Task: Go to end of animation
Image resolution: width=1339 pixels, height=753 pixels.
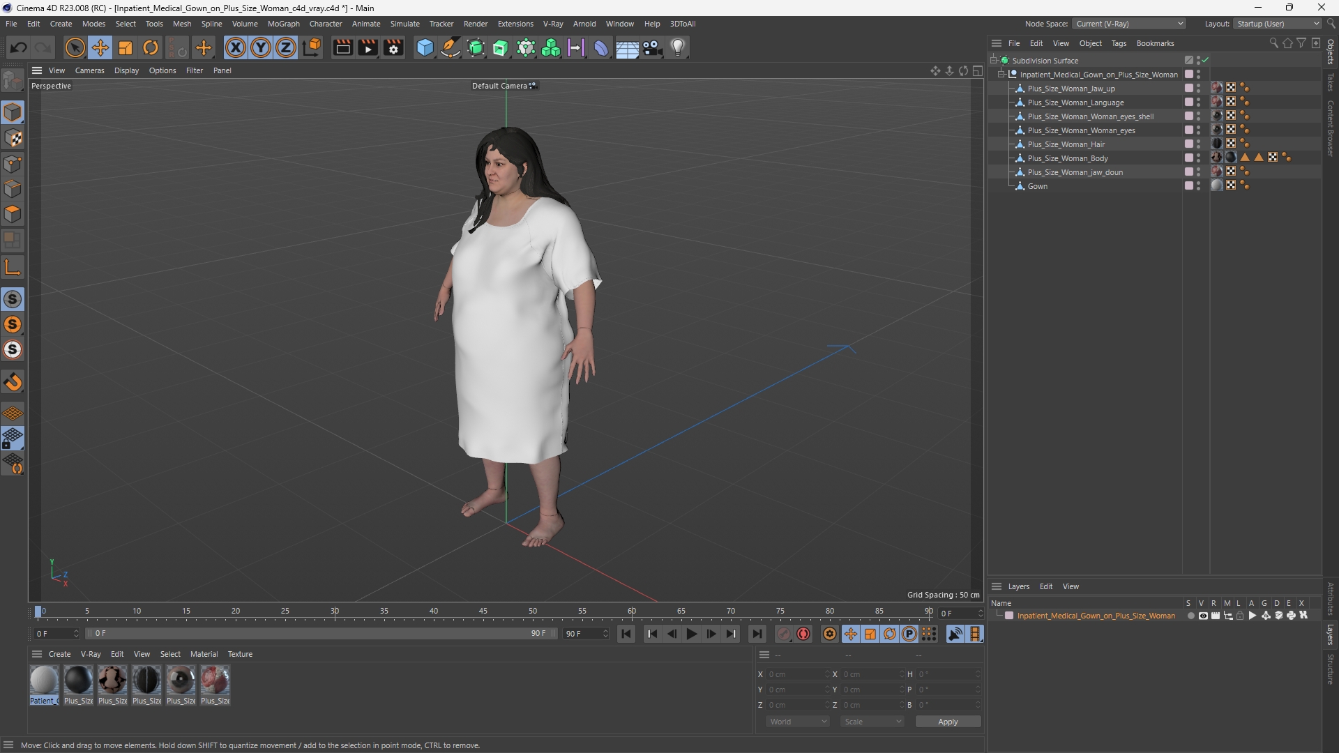Action: (x=757, y=634)
